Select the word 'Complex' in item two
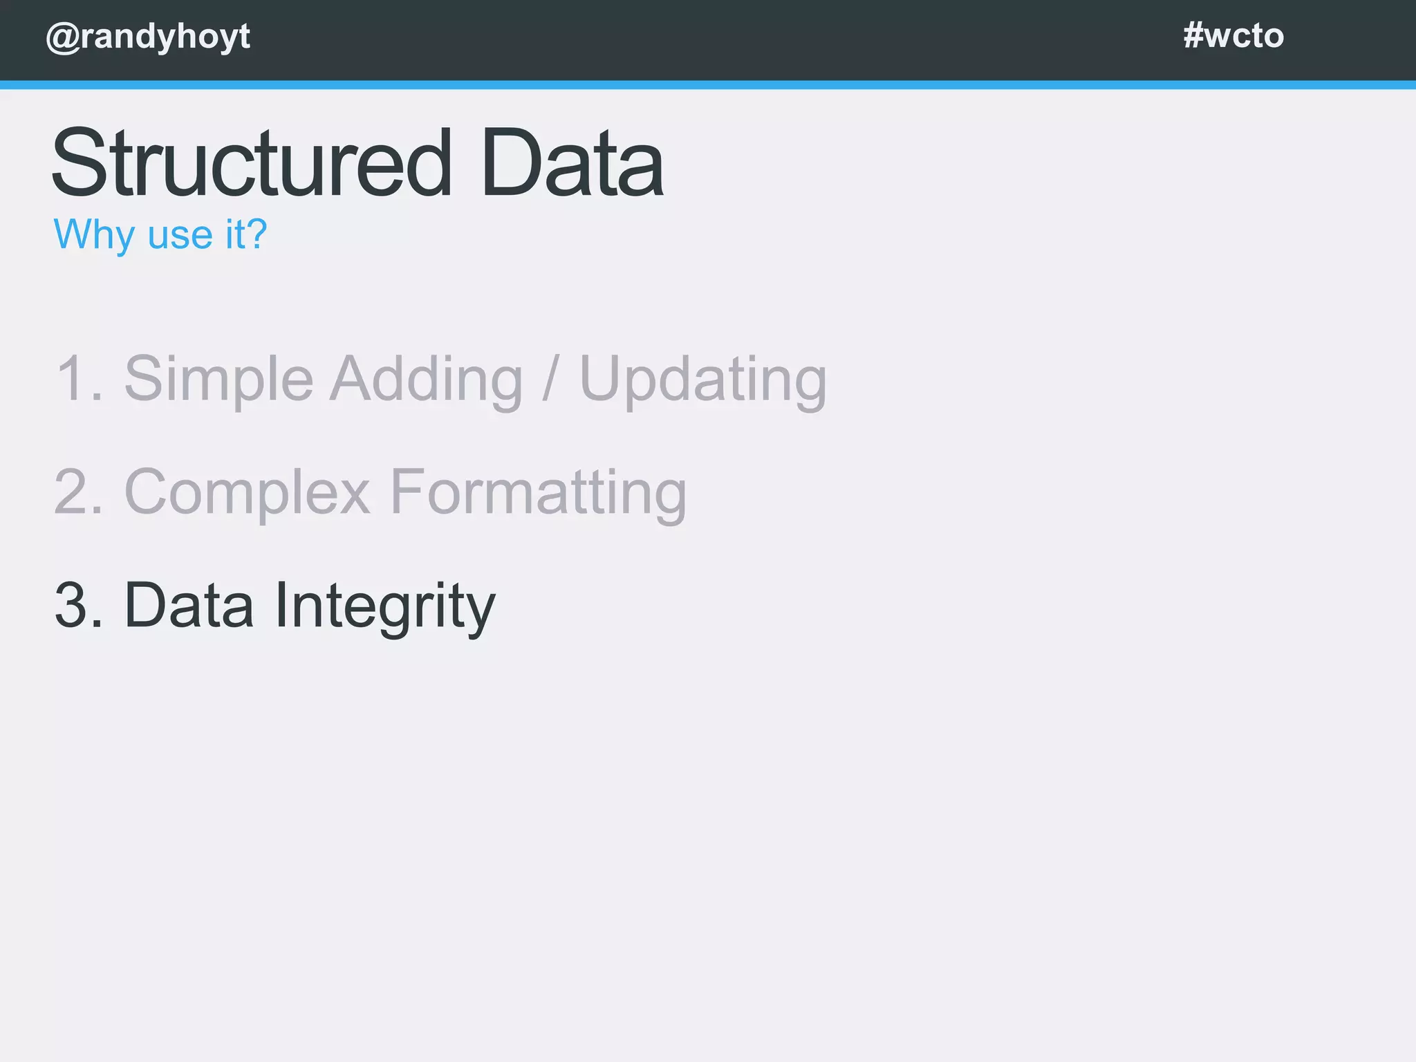The image size is (1416, 1062). (x=247, y=493)
